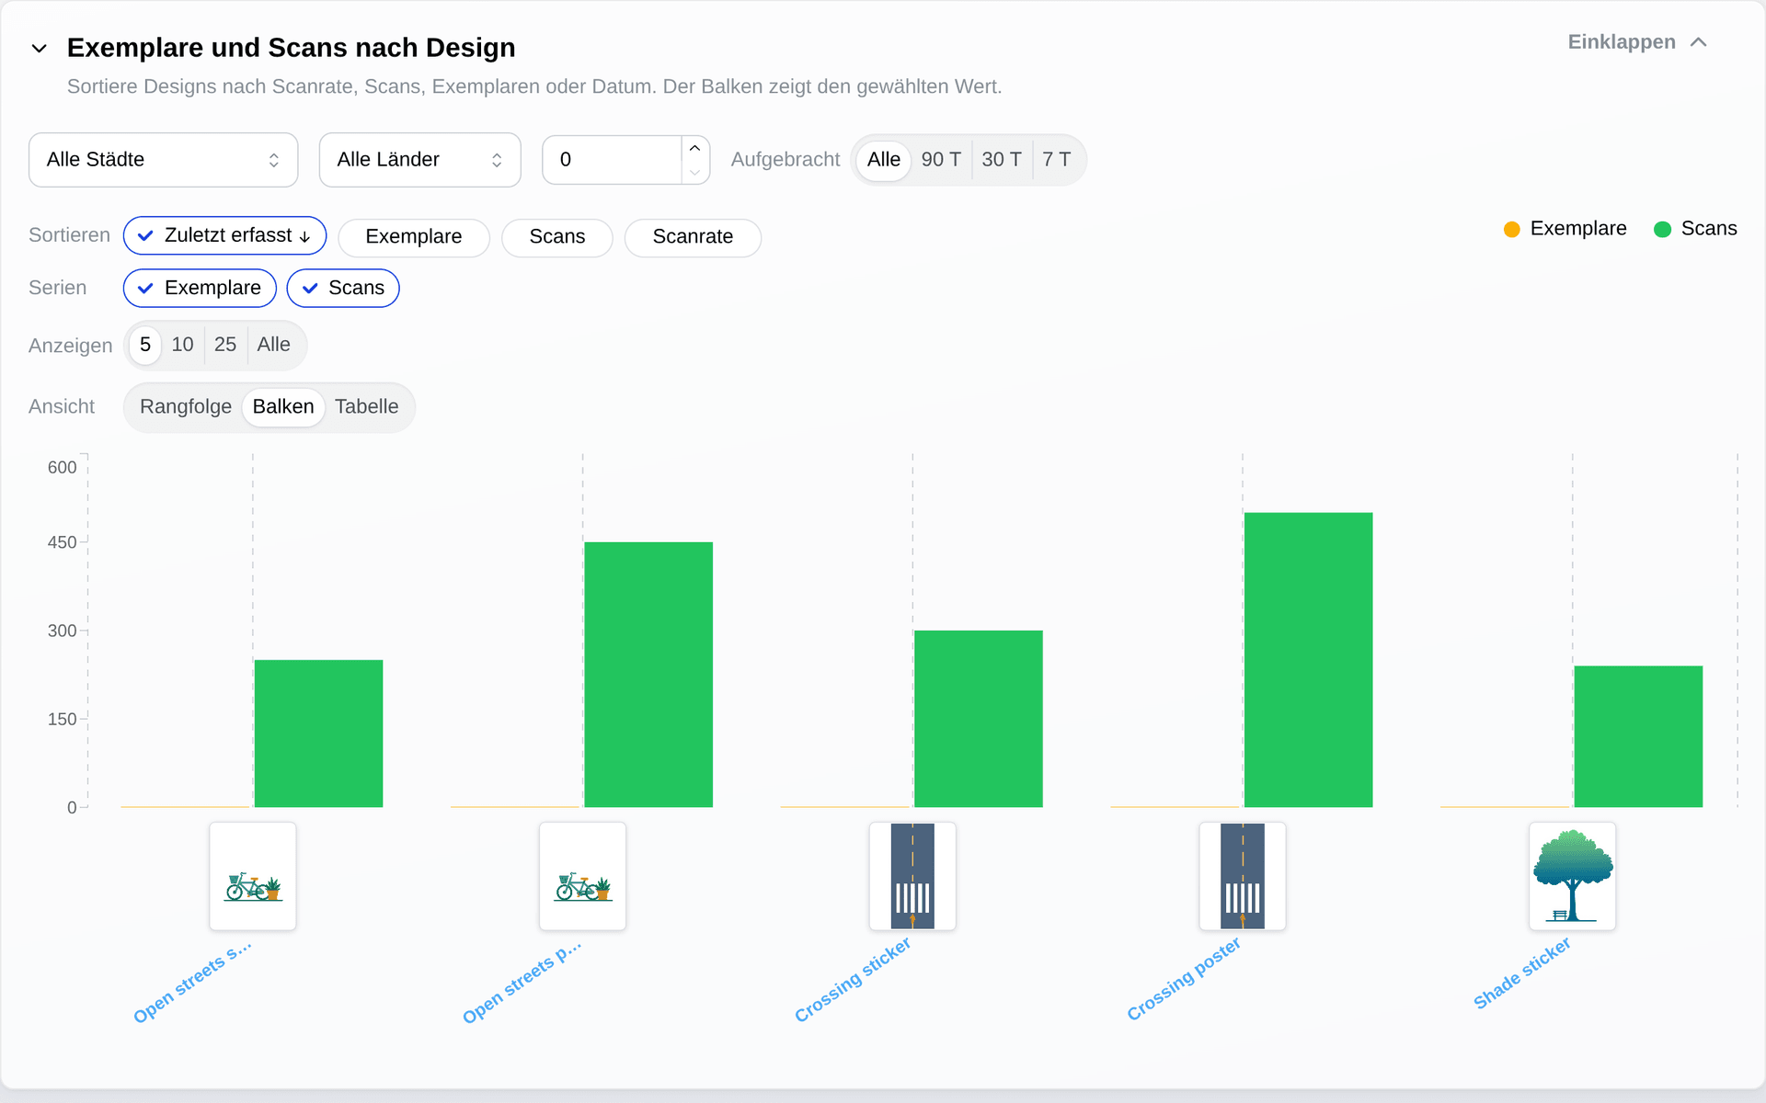Open Open streets p… bicycle thumbnail
This screenshot has width=1766, height=1103.
point(583,876)
